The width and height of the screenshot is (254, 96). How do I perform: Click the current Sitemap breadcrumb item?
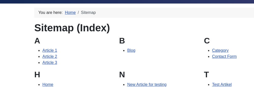pyautogui.click(x=88, y=13)
